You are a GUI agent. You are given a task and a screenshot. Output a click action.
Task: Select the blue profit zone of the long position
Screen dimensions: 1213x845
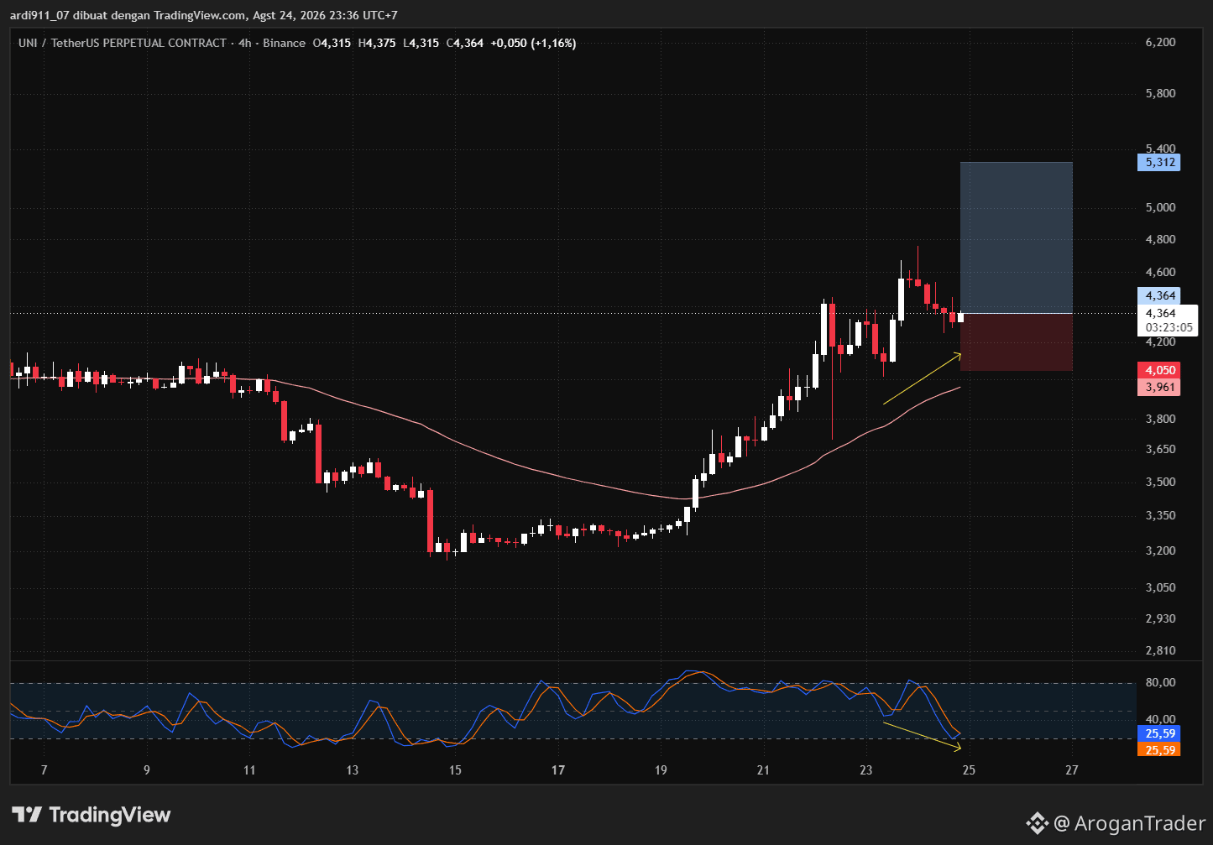click(x=1017, y=237)
